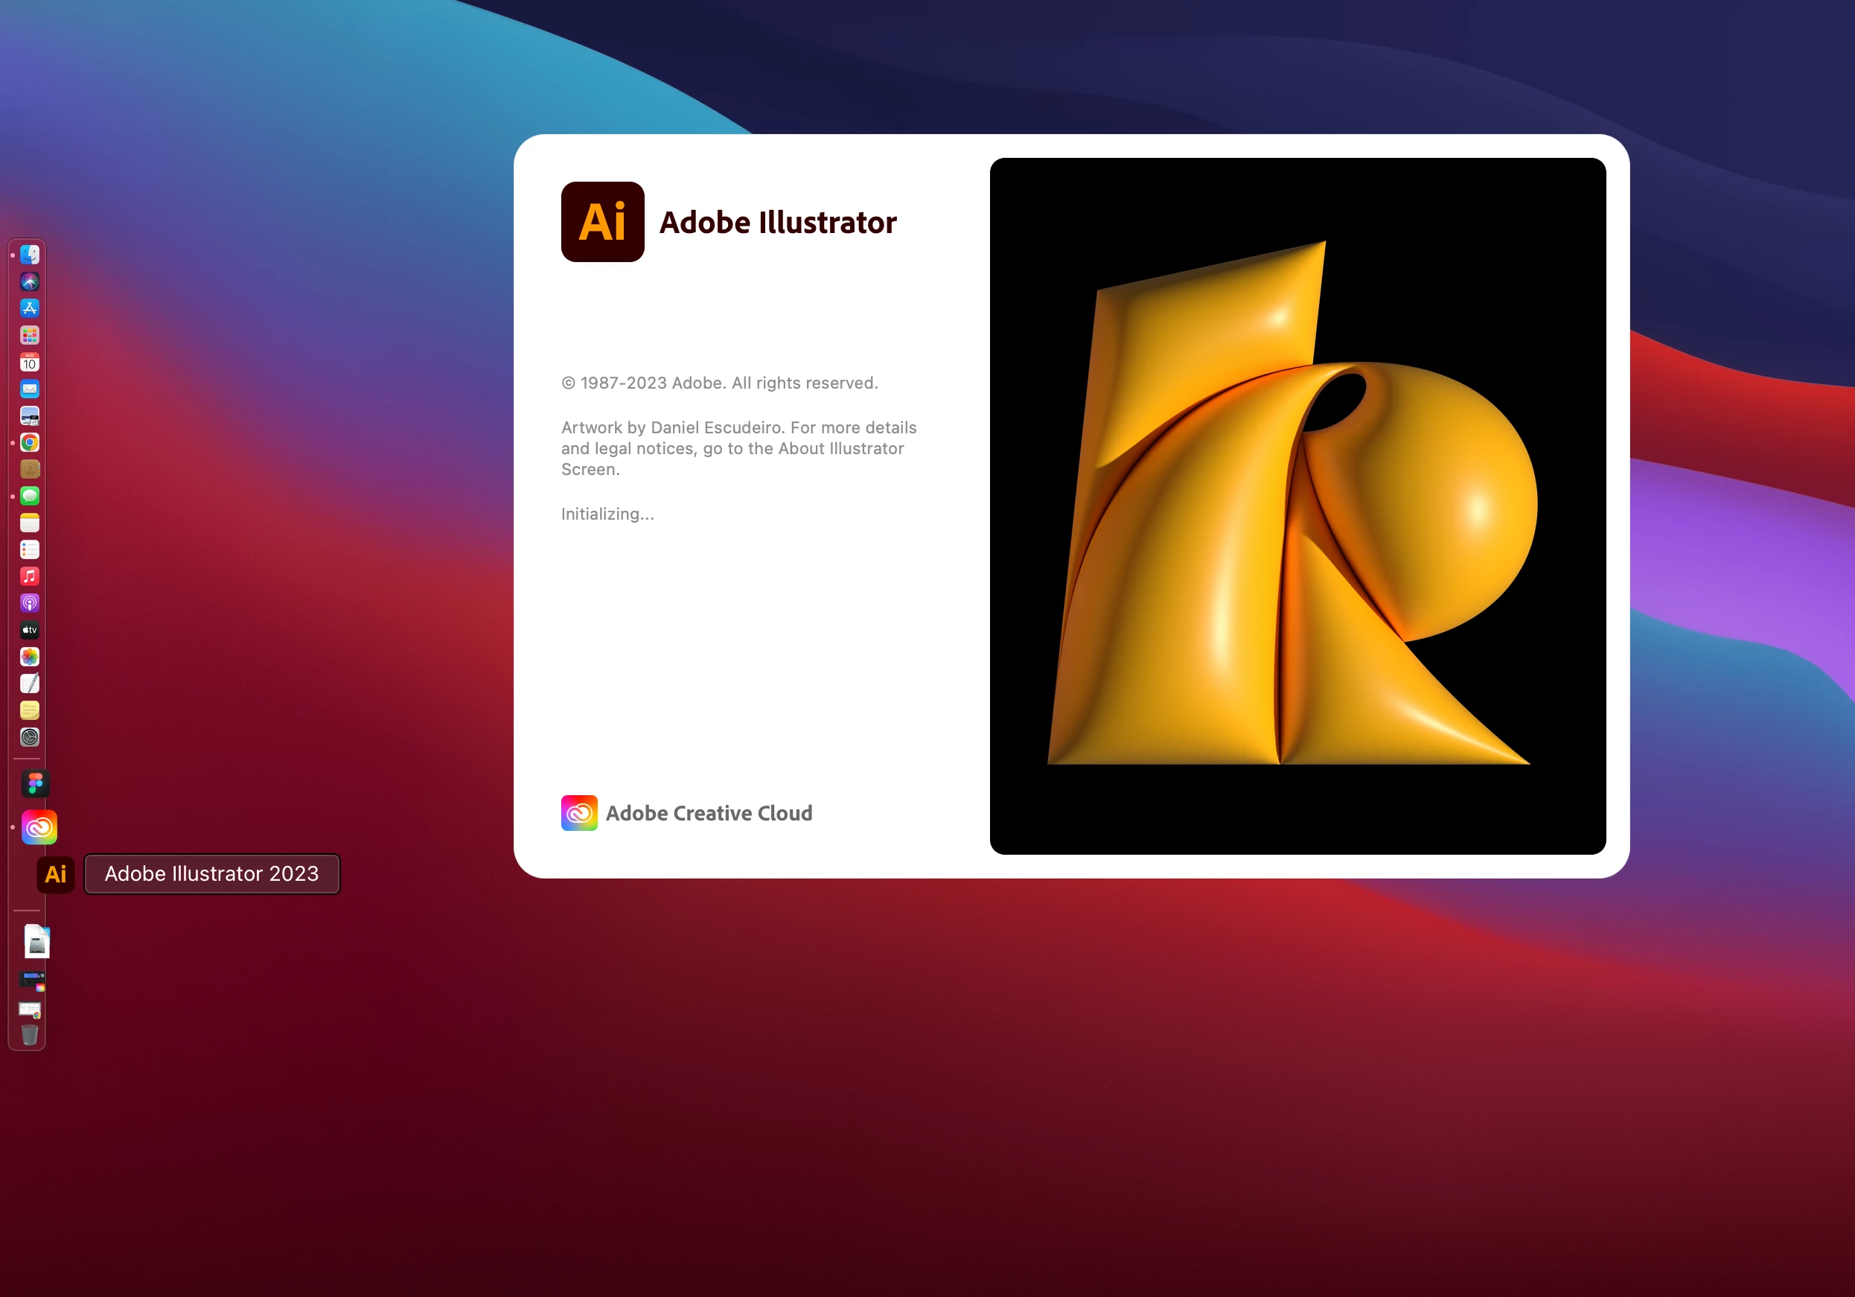The image size is (1855, 1297).
Task: Open Creative Cloud from the dock
Action: click(39, 826)
